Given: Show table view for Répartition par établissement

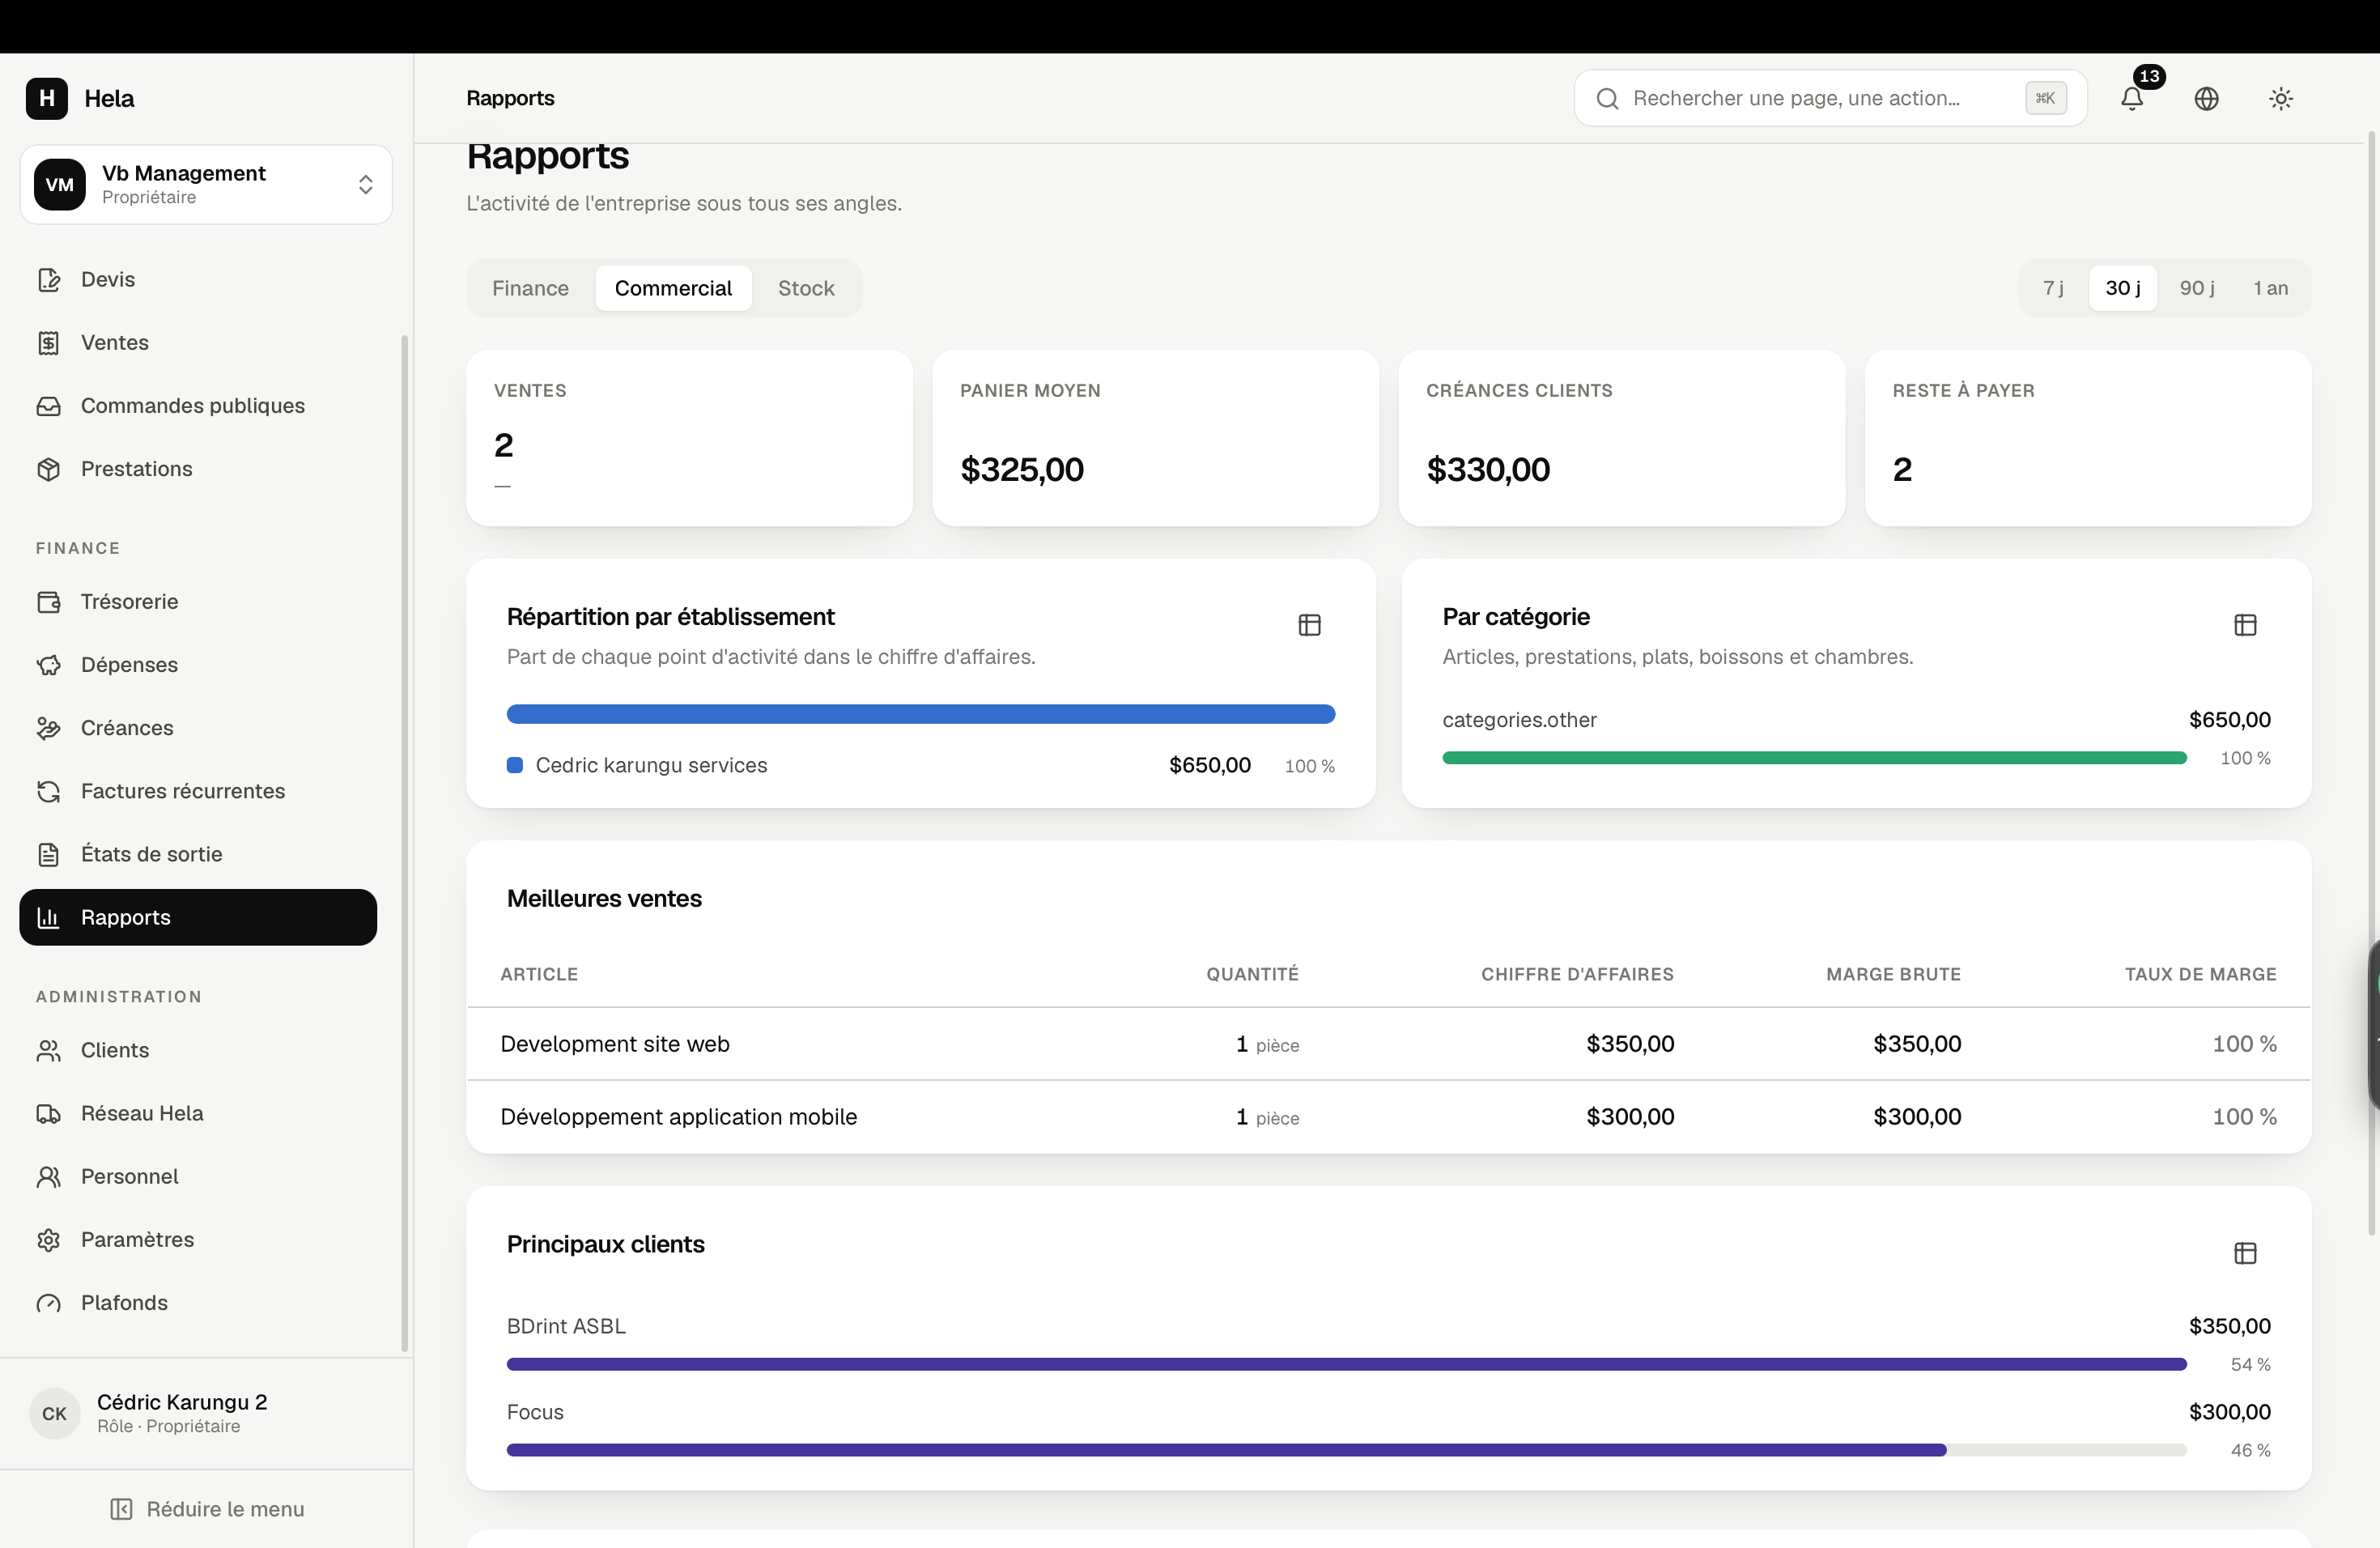Looking at the screenshot, I should tap(1309, 624).
